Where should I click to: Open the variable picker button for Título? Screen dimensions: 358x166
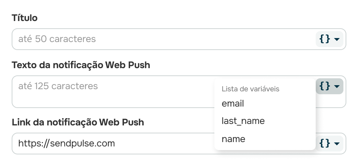click(x=330, y=39)
